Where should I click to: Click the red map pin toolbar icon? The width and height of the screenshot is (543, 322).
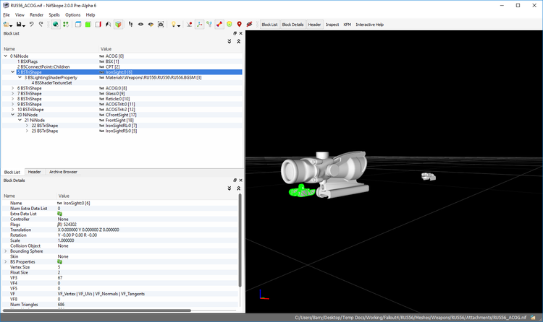240,25
